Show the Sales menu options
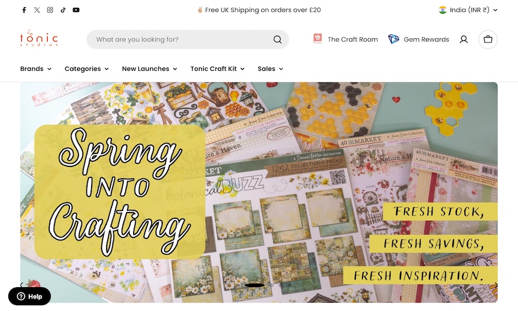 click(x=270, y=69)
